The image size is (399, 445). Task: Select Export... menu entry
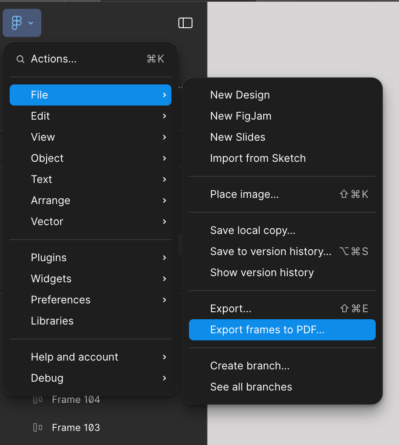[x=282, y=309]
